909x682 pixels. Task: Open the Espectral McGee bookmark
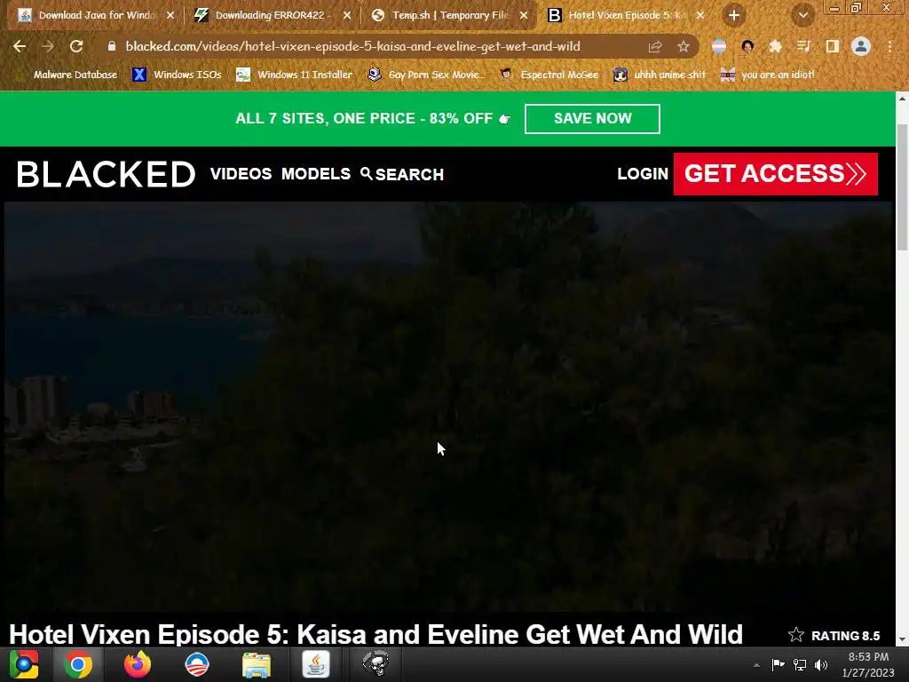pos(549,75)
